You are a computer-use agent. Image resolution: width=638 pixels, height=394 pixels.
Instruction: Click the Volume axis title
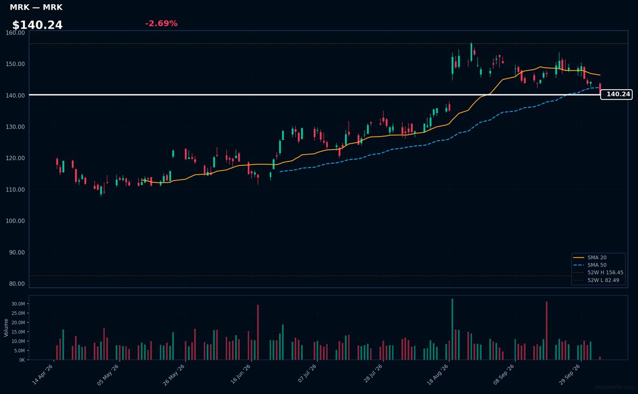6,328
